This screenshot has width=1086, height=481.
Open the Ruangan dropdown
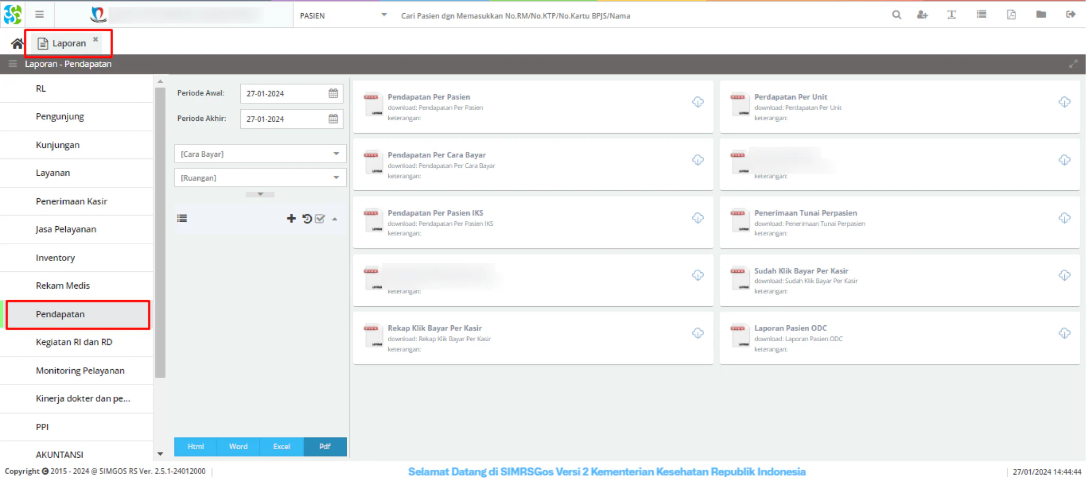coord(260,177)
